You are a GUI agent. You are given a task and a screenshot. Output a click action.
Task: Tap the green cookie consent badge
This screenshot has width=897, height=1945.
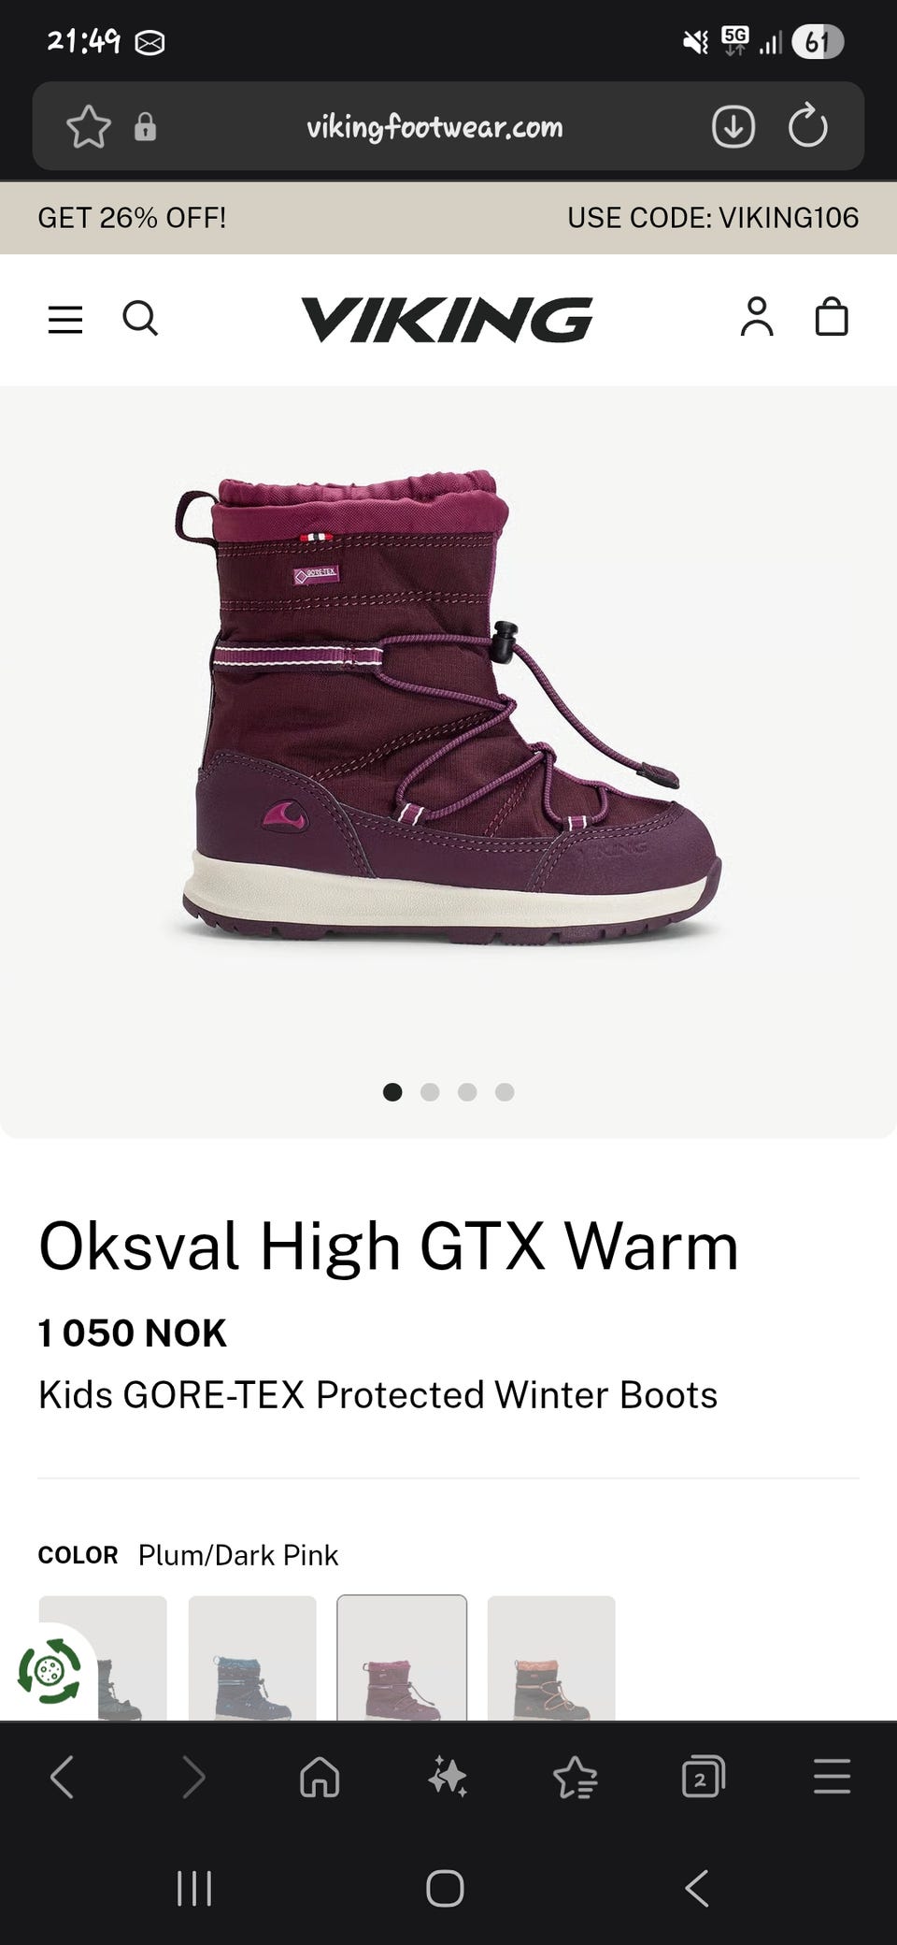(50, 1671)
